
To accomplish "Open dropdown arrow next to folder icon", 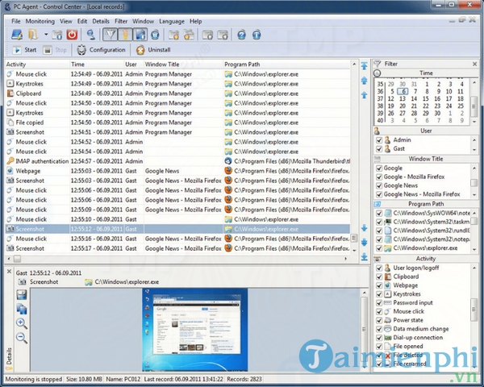I will coord(46,35).
